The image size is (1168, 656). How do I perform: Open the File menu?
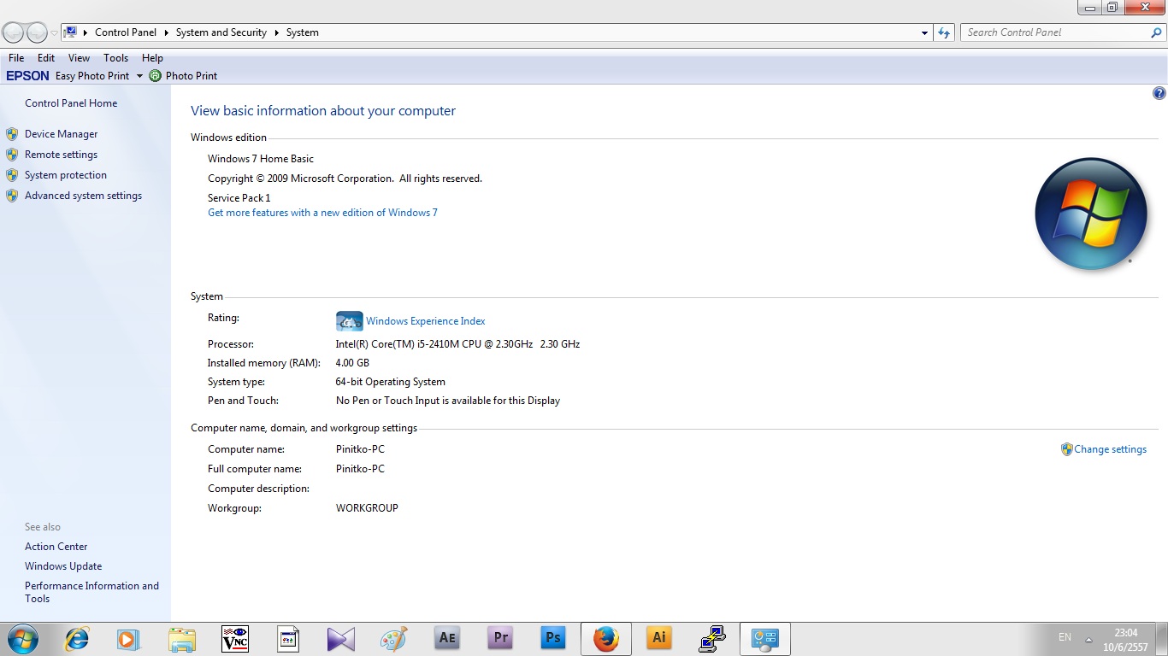pyautogui.click(x=16, y=58)
